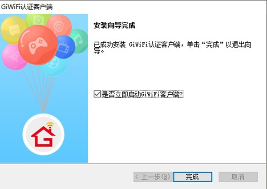Click the 安装向导完成 heading
The height and width of the screenshot is (189, 267).
(x=114, y=25)
